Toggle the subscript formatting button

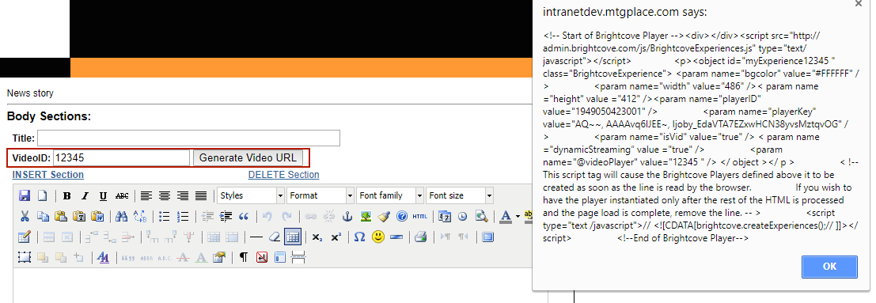pyautogui.click(x=317, y=237)
